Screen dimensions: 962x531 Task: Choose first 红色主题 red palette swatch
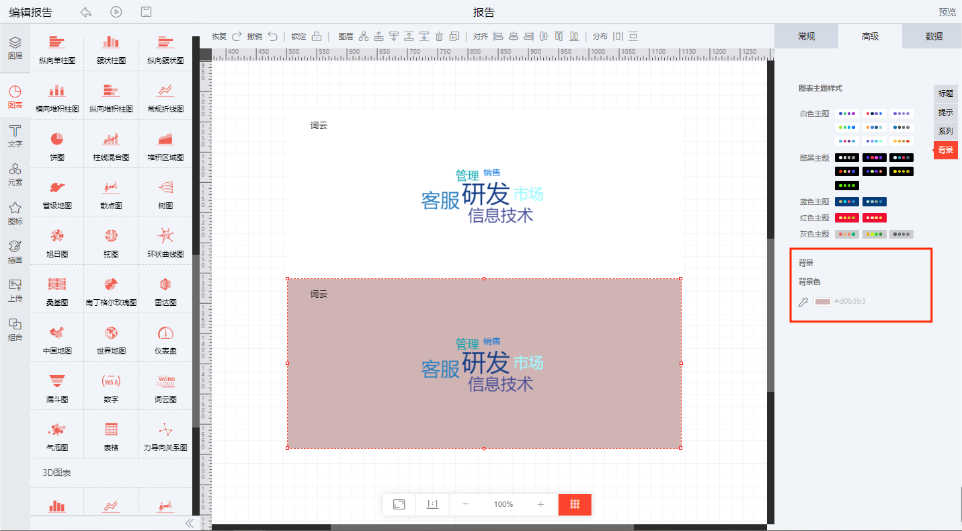pos(847,218)
